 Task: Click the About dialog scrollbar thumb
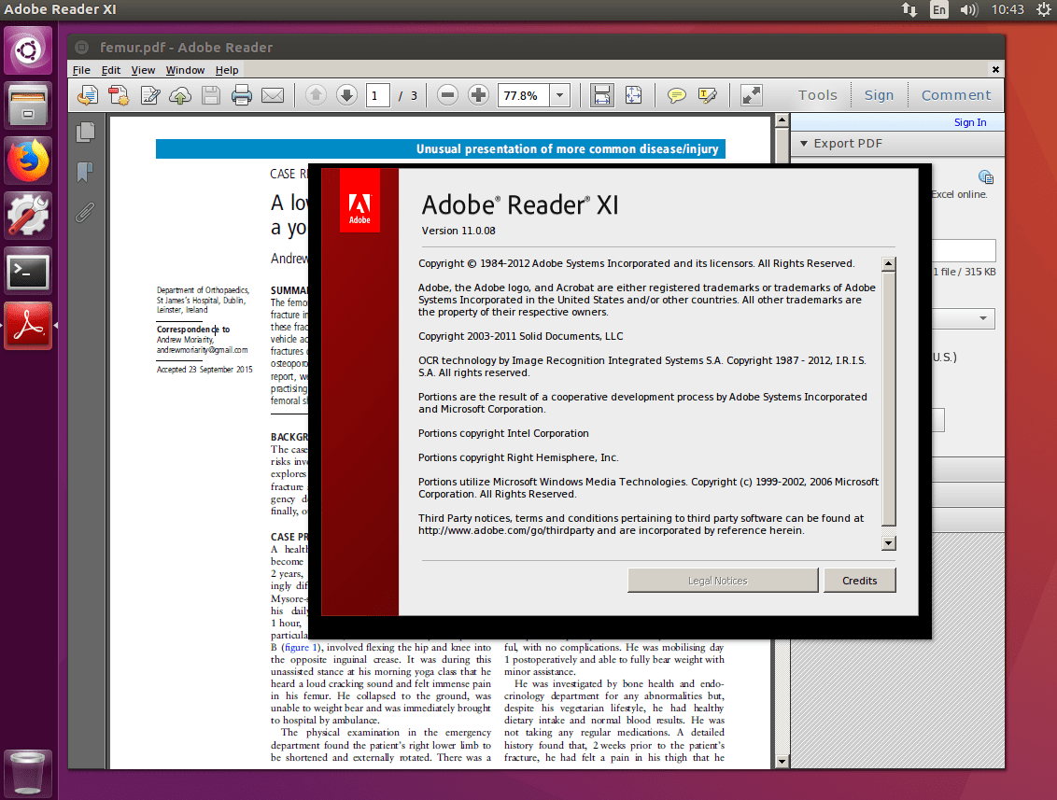pyautogui.click(x=889, y=398)
